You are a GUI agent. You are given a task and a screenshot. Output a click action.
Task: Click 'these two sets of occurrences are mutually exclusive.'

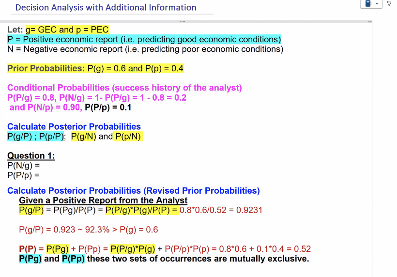point(198,259)
